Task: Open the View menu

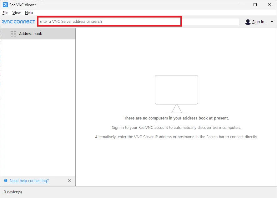Action: tap(16, 13)
